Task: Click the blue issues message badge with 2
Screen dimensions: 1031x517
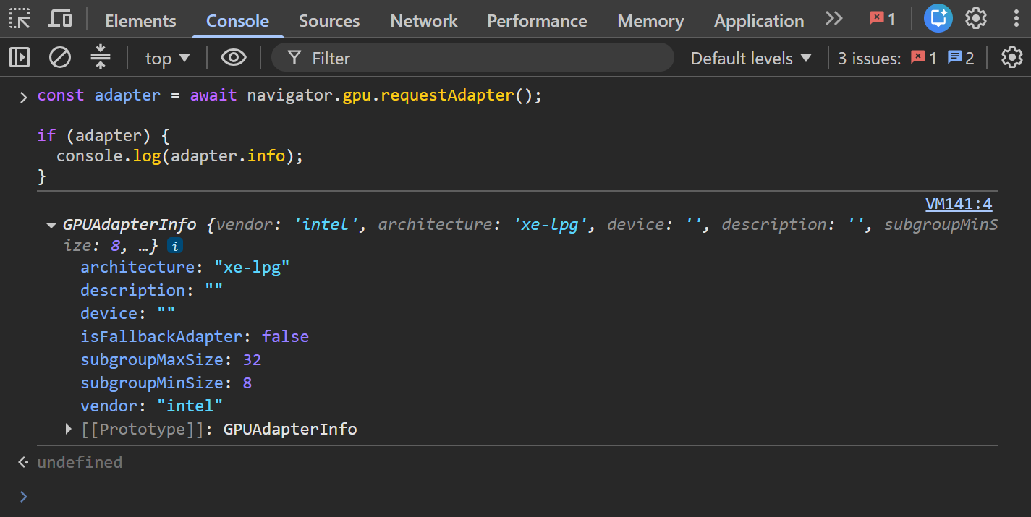Action: click(962, 58)
